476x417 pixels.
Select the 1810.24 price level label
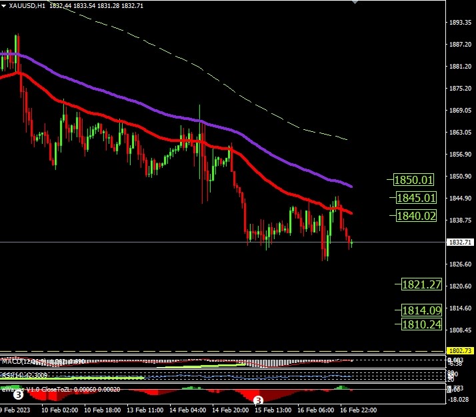click(421, 324)
